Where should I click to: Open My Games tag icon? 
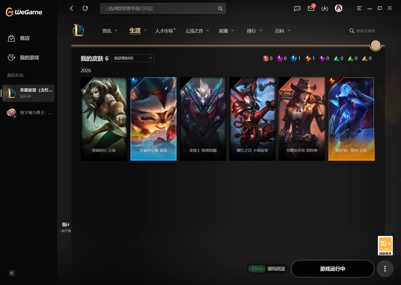[x=11, y=58]
